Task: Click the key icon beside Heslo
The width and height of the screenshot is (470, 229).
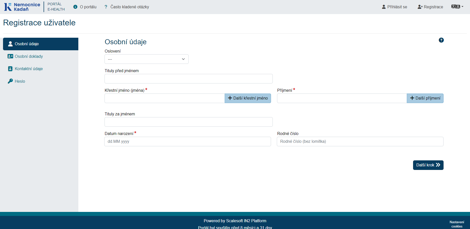Action: click(x=10, y=81)
